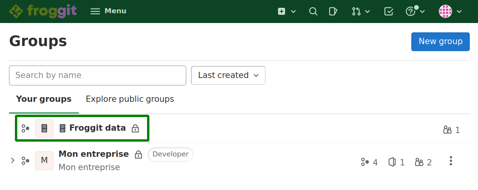
Task: Open the search magnifier icon
Action: click(x=313, y=11)
